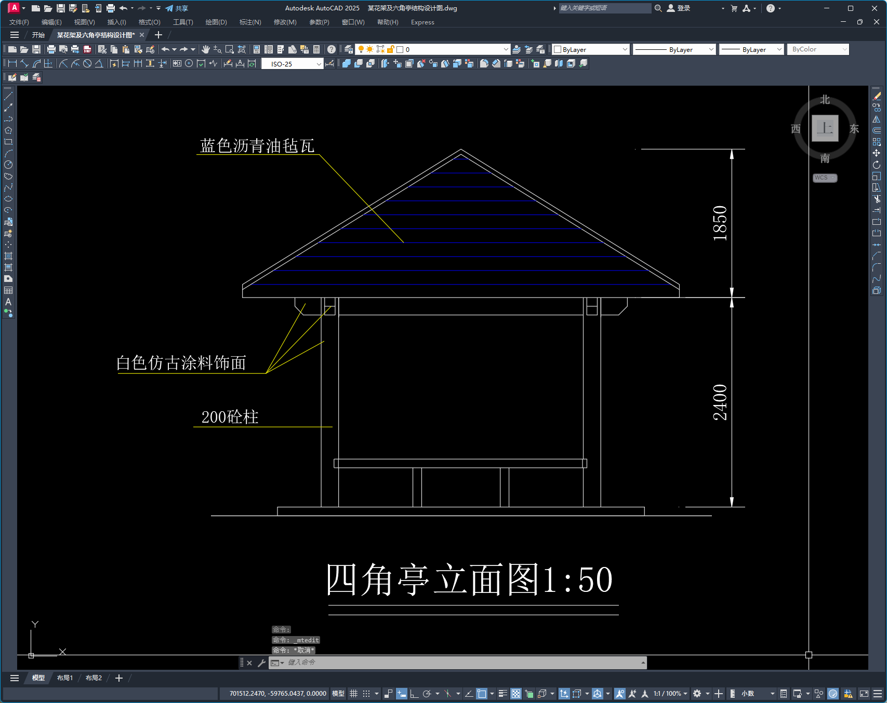
Task: Click the 共享 share button
Action: click(x=177, y=8)
